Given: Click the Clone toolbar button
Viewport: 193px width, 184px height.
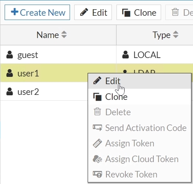Looking at the screenshot, I should point(139,12).
